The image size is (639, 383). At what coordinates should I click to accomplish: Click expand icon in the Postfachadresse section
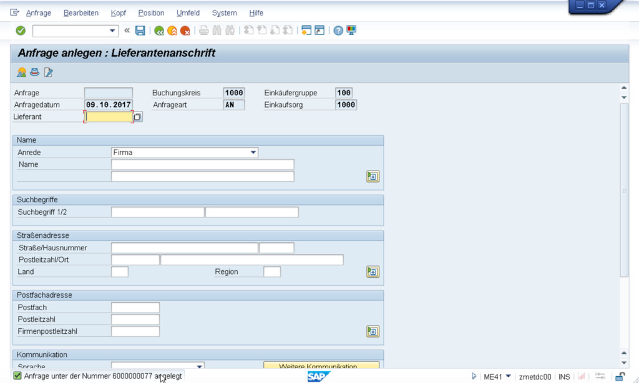tap(373, 331)
